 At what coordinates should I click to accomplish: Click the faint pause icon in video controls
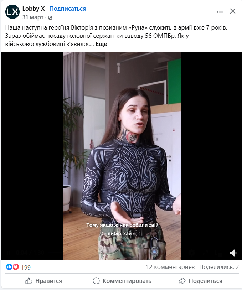pos(8,253)
